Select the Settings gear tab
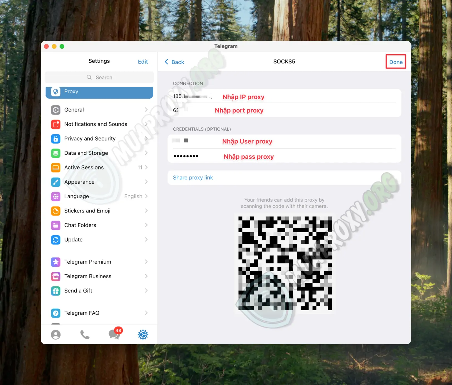Image resolution: width=452 pixels, height=385 pixels. (x=143, y=335)
